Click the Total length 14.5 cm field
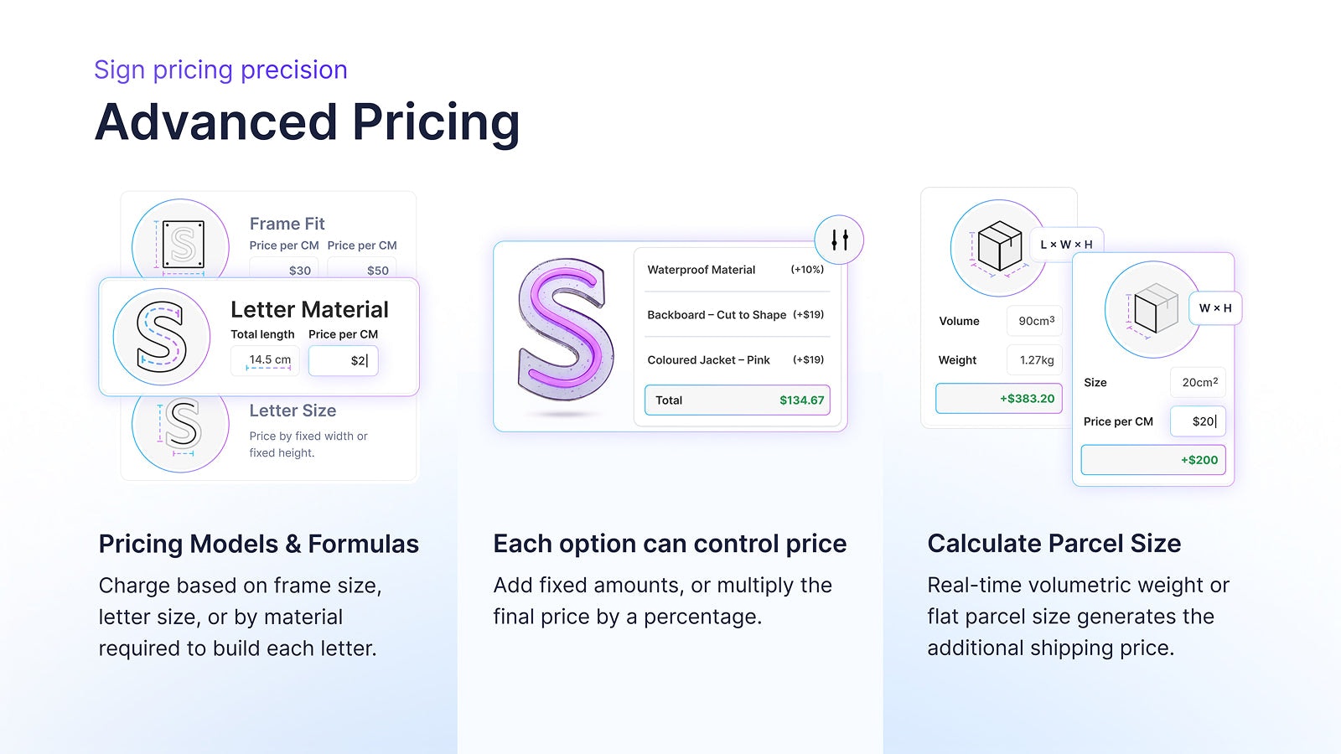Screen dimensions: 1341x754 tap(265, 361)
